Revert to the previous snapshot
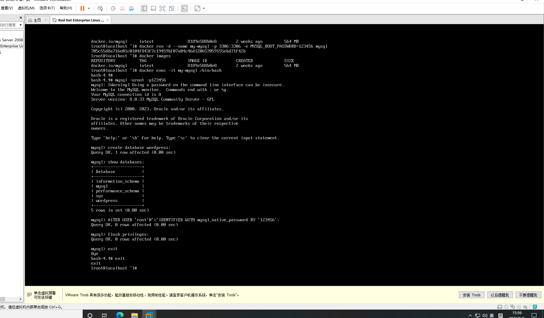The width and height of the screenshot is (544, 318). [x=122, y=8]
